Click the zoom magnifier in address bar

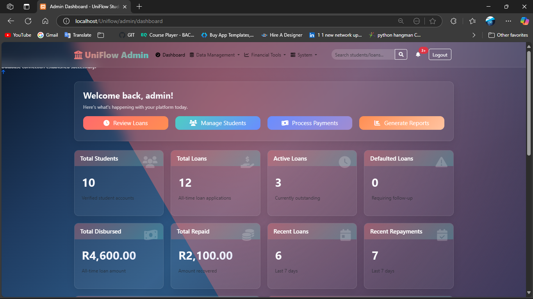[x=401, y=21]
